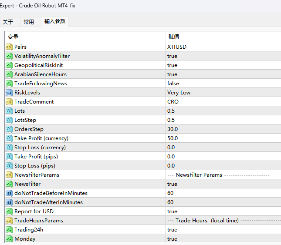Viewport: 281px width, 245px height.
Task: Click the icon beside Take Profit (currency)
Action: (x=9, y=138)
